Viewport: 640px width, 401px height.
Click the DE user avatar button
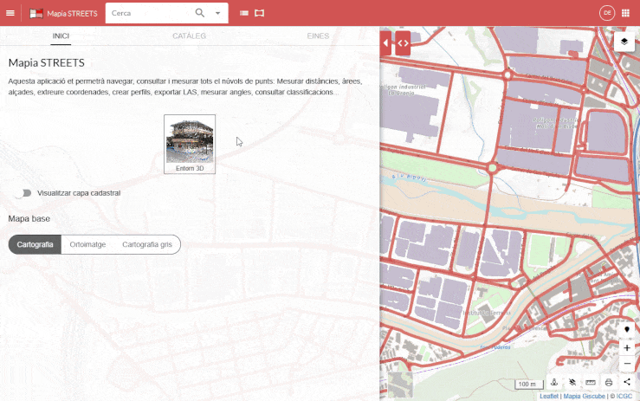click(x=606, y=13)
